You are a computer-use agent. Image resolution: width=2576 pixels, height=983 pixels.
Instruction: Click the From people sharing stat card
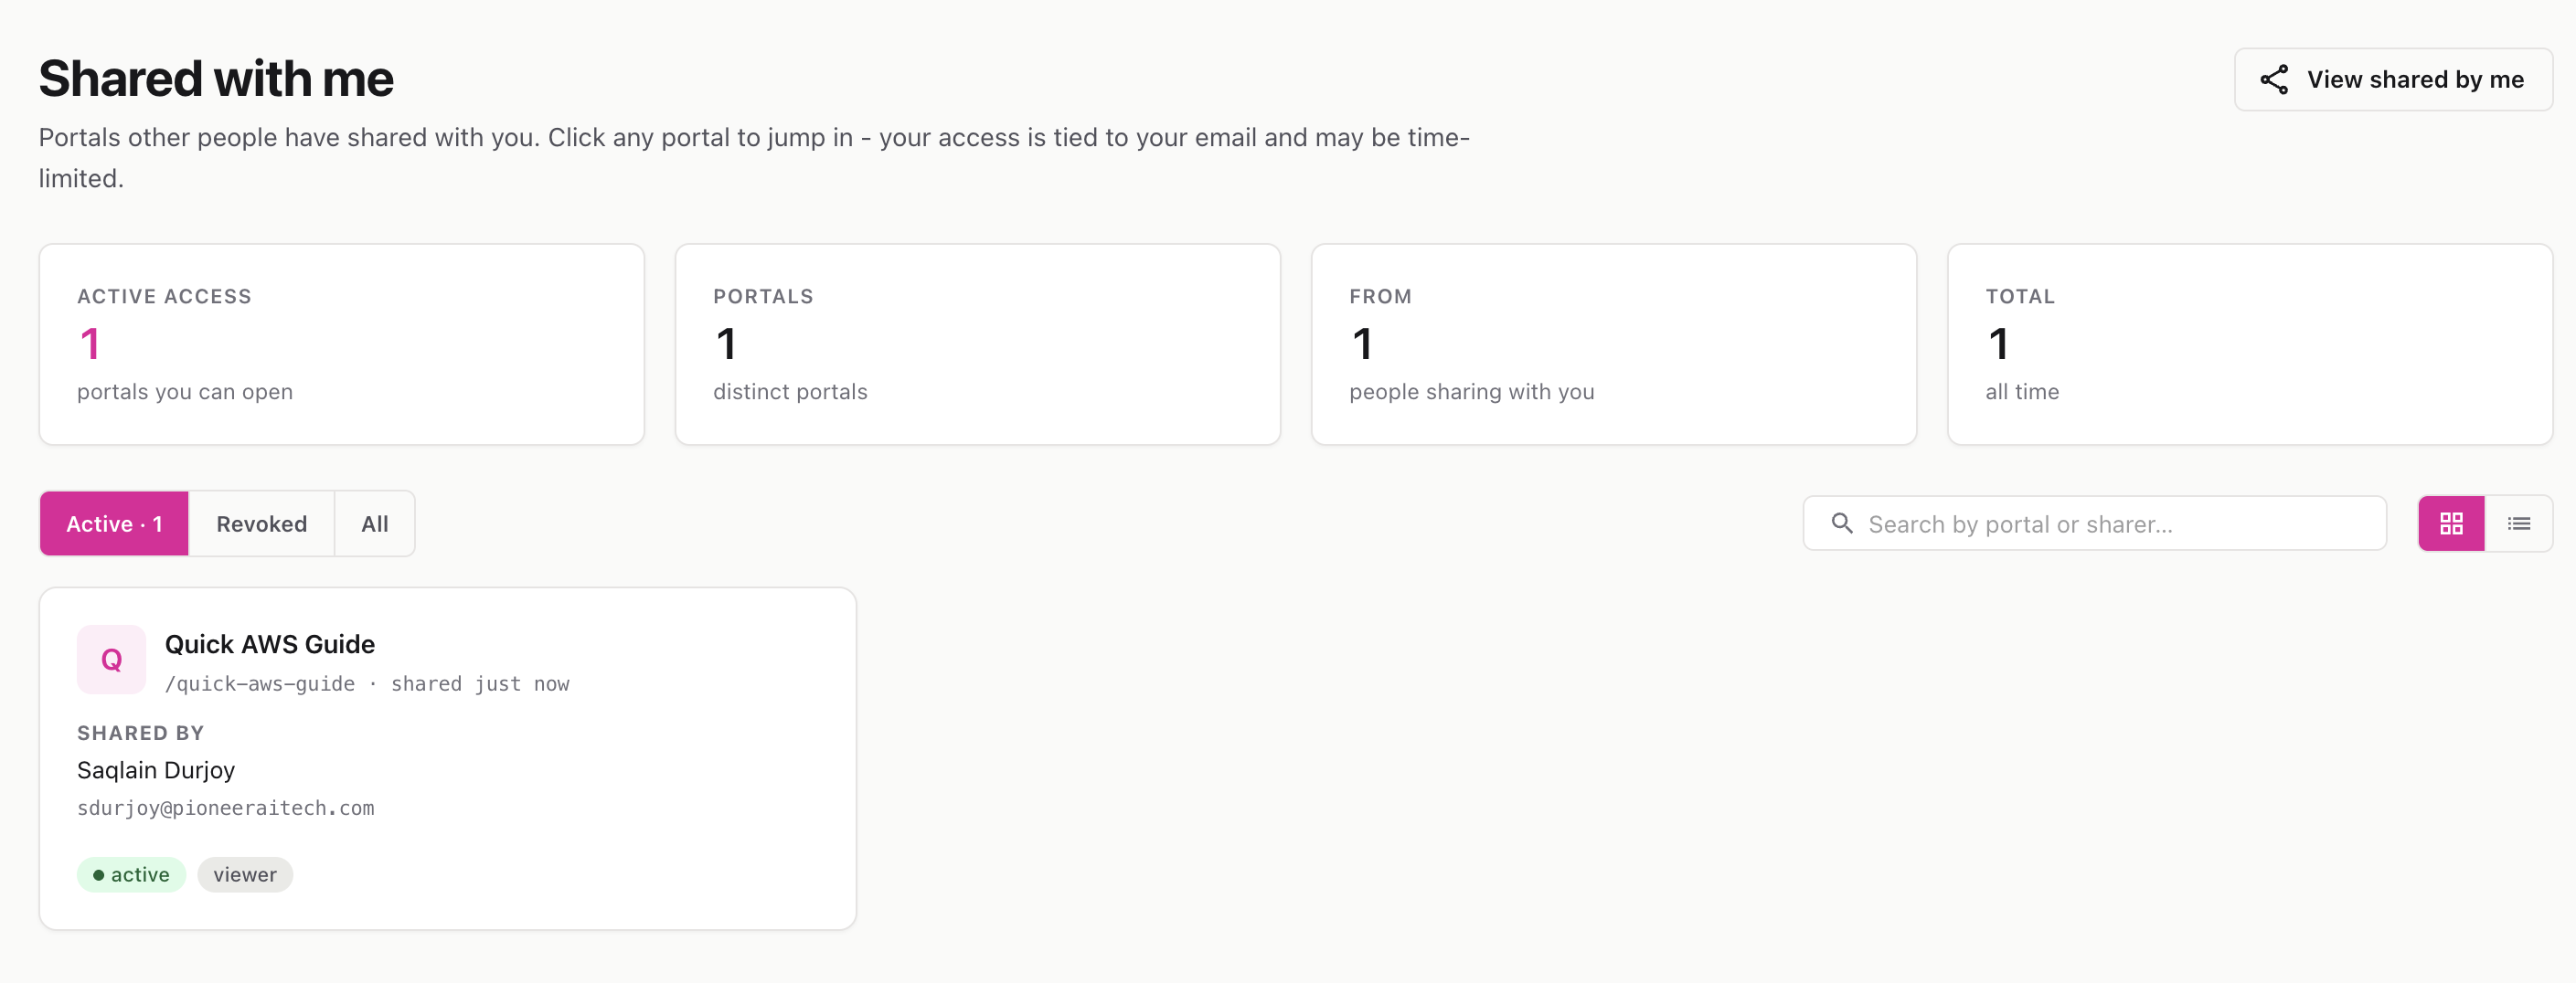pyautogui.click(x=1614, y=344)
